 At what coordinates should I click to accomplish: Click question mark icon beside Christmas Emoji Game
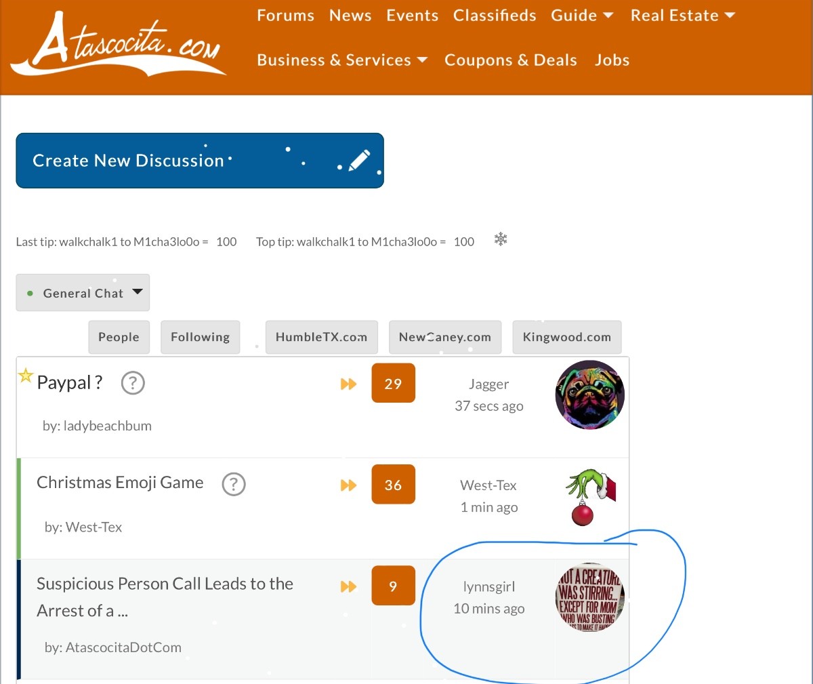(234, 484)
